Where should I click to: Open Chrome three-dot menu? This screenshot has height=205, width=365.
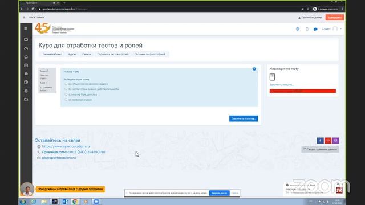342,9
